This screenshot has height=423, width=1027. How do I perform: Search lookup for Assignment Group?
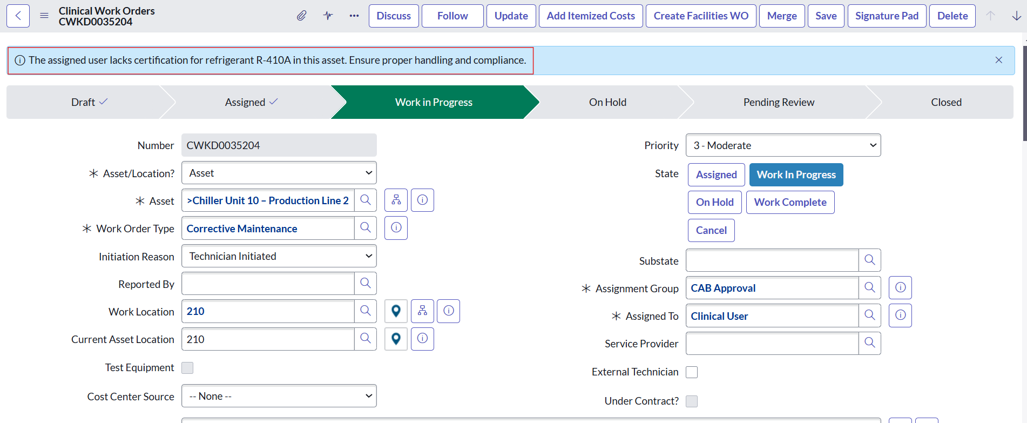870,288
